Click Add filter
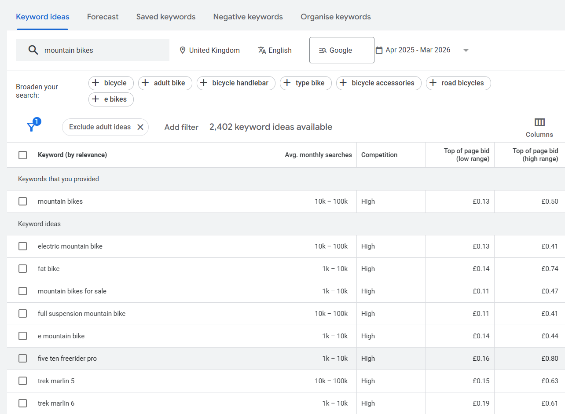The width and height of the screenshot is (565, 414). click(x=181, y=127)
